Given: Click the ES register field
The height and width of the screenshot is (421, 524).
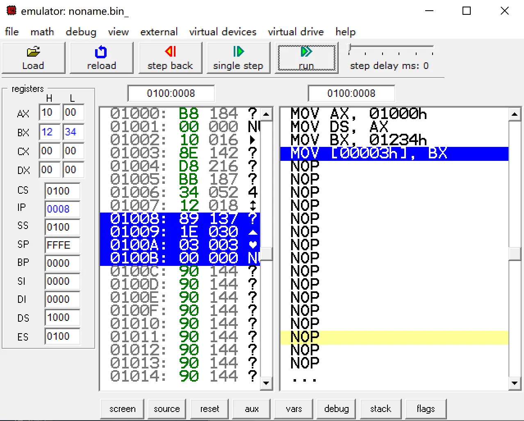Looking at the screenshot, I should point(62,336).
